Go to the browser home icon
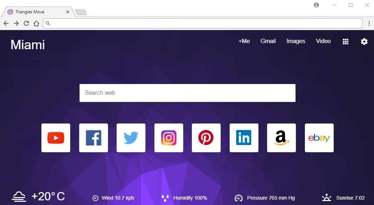 point(36,23)
